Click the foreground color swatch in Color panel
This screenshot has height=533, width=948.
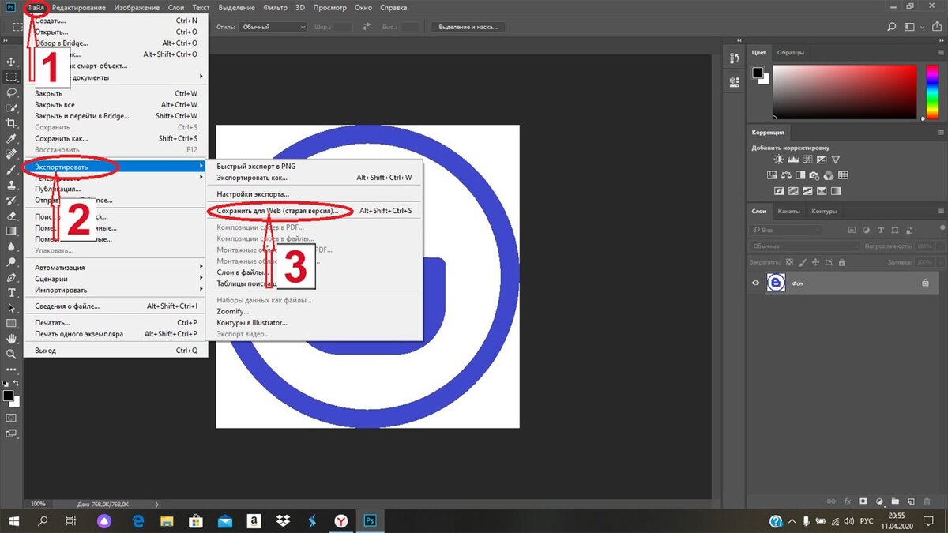coord(757,73)
